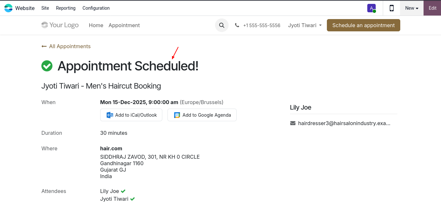Open the Configuration menu
Viewport: 441px width, 203px height.
(x=96, y=8)
